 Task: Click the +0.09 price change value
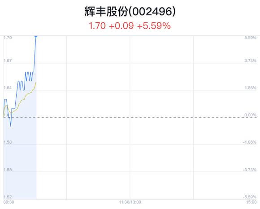point(121,26)
